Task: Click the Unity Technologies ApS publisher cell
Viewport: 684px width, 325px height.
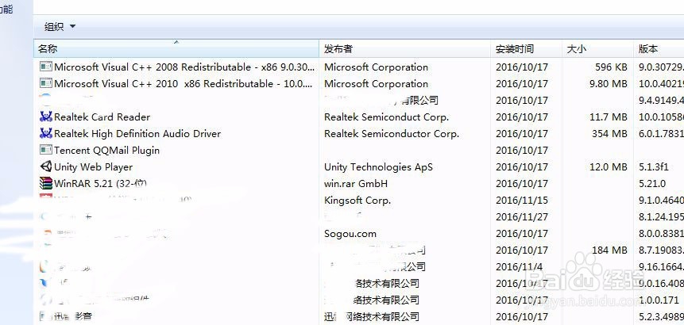Action: click(x=379, y=167)
